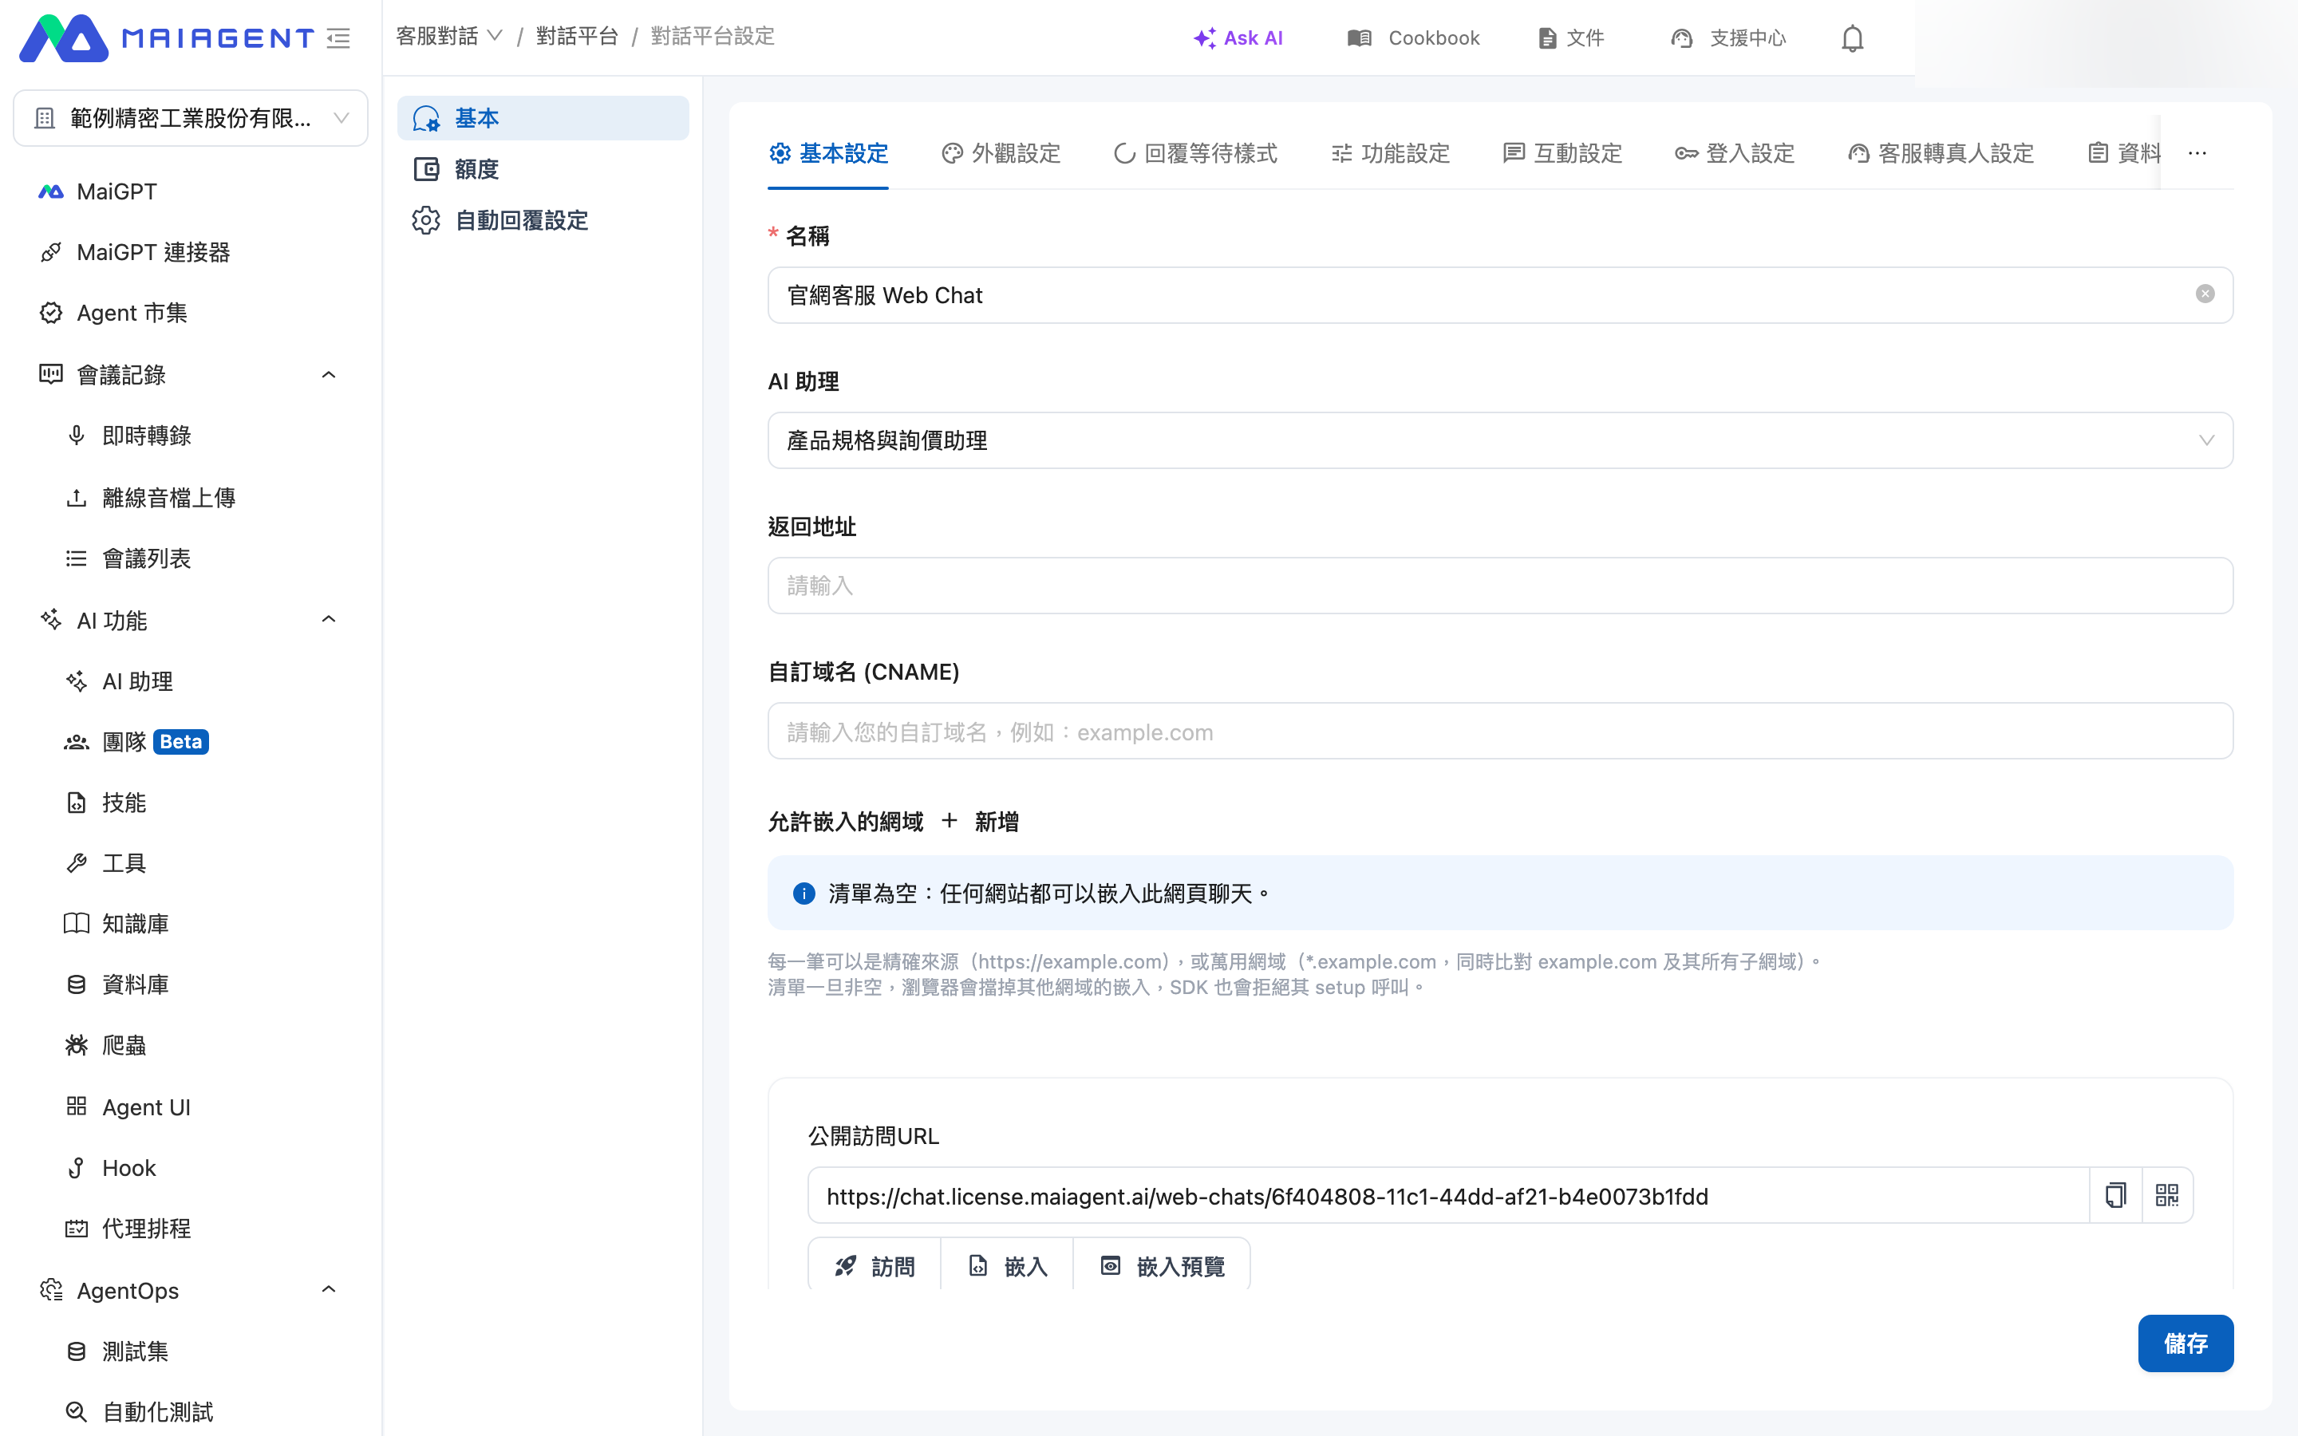The height and width of the screenshot is (1436, 2298).
Task: Clear the 名稱 field text
Action: coord(2205,294)
